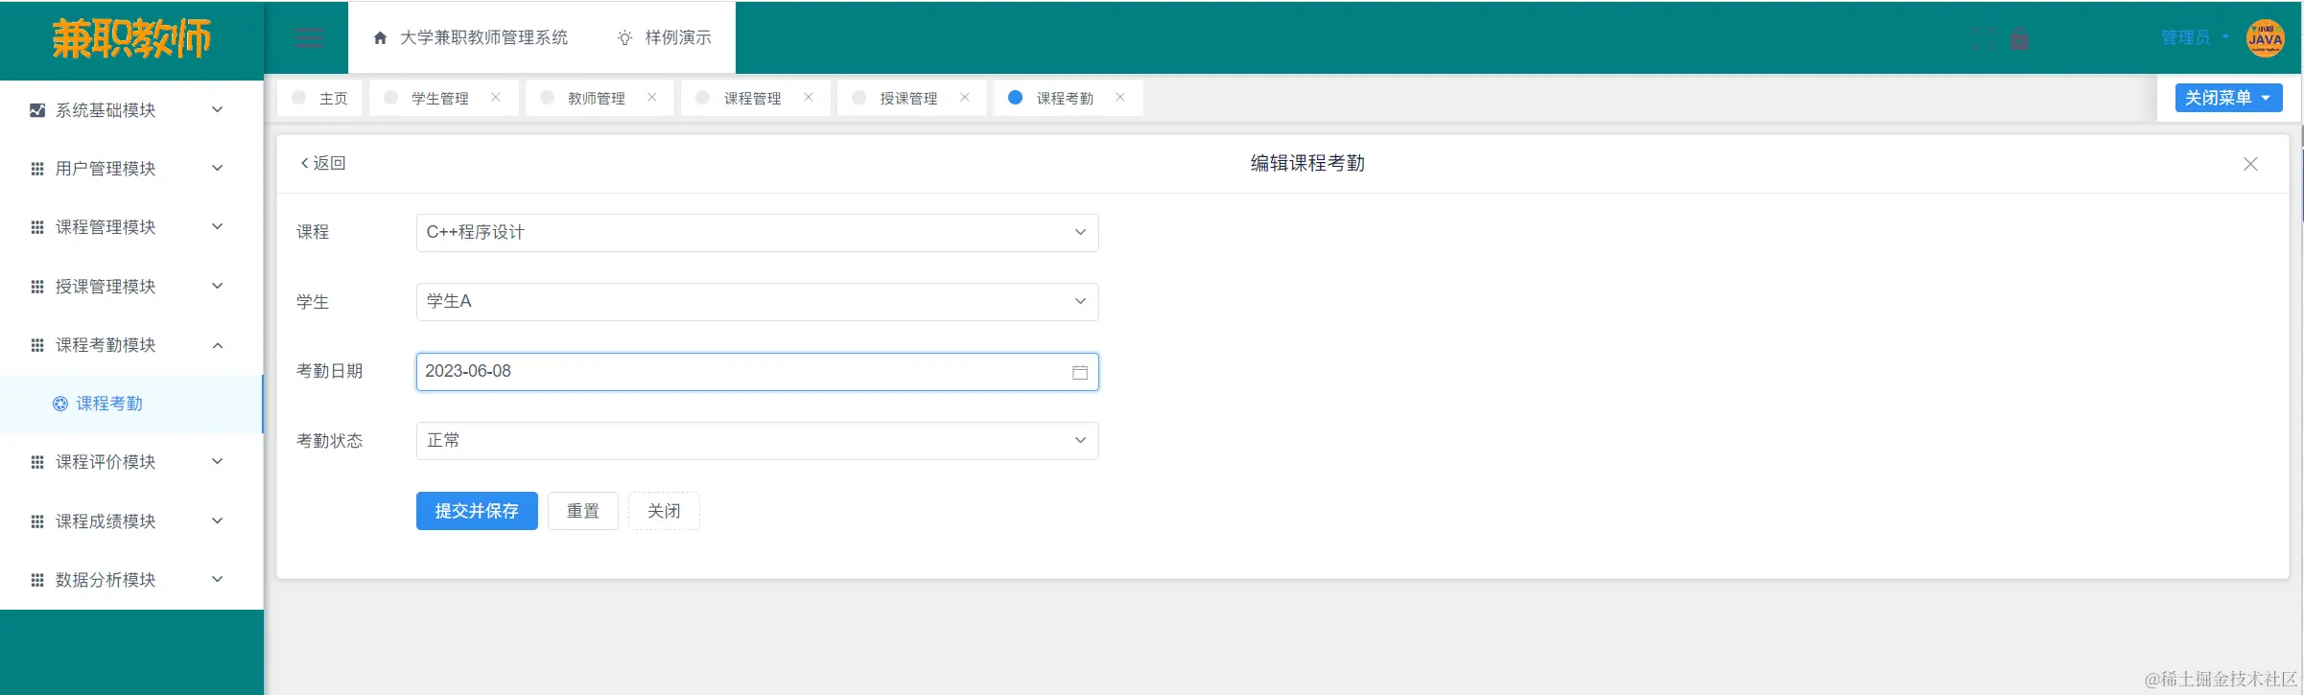Open the 学生 dropdown showing 学生A
This screenshot has height=695, width=2304.
(x=757, y=302)
